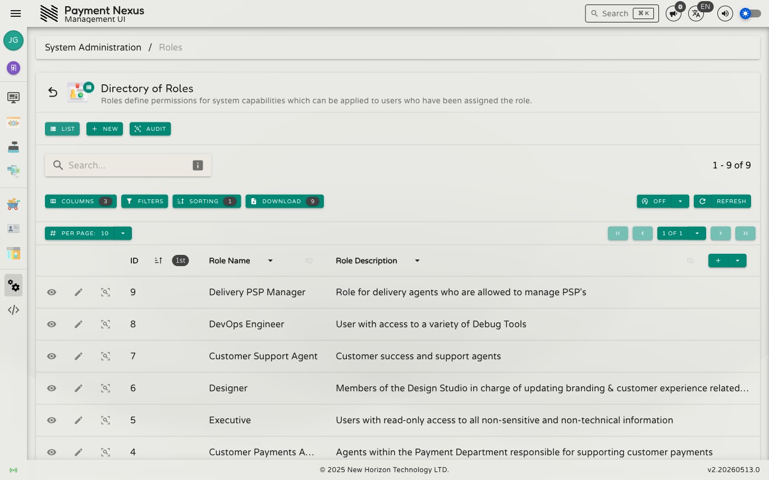View the Executive role

coord(52,420)
